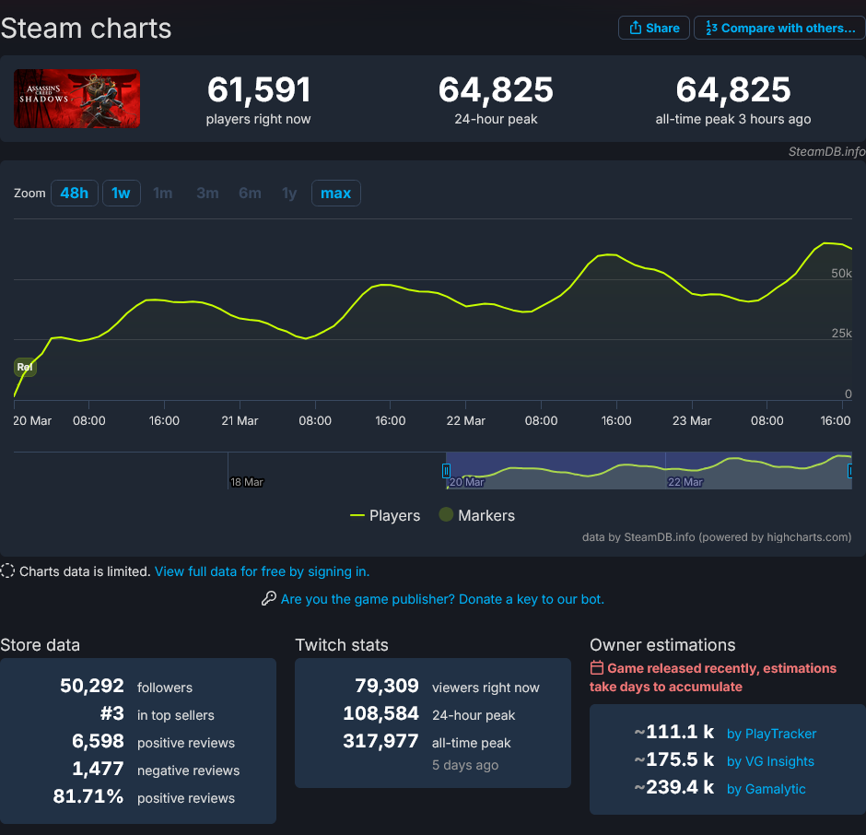Click the ~111.1 k owner estimate

tap(674, 732)
